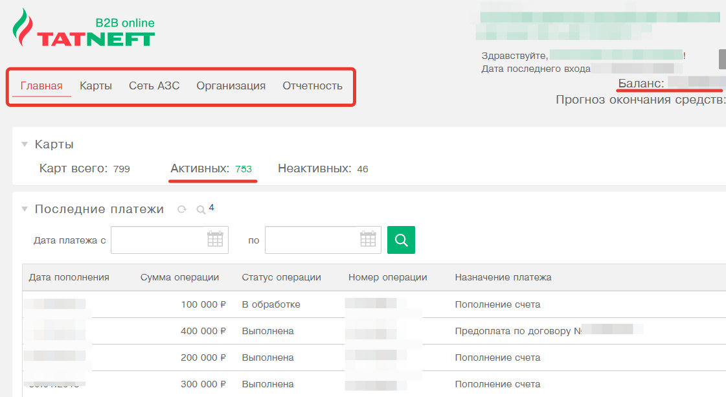Image resolution: width=726 pixels, height=397 pixels.
Task: Click the green search button
Action: pos(401,240)
